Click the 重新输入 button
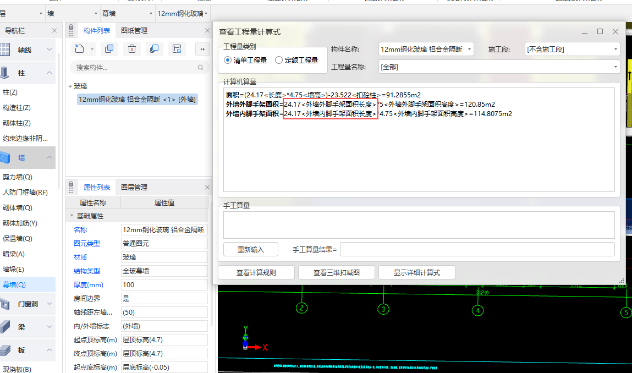Viewport: 632px width, 373px height. 251,250
